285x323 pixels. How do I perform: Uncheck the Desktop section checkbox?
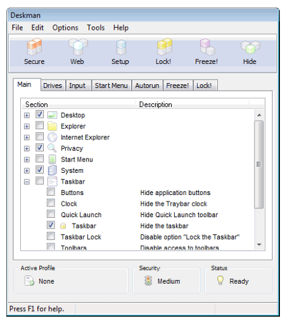point(40,115)
